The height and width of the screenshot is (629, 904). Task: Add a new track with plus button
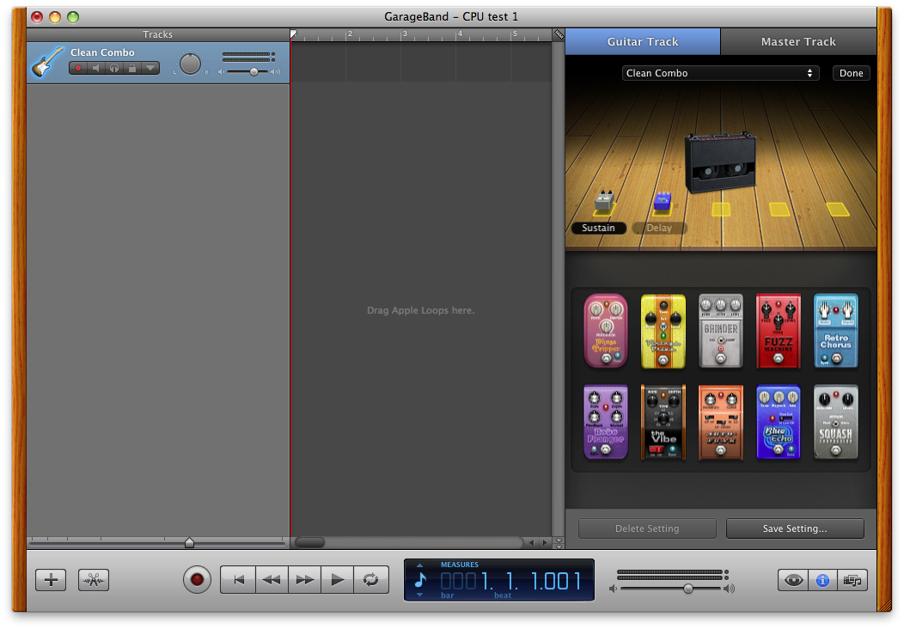[51, 579]
